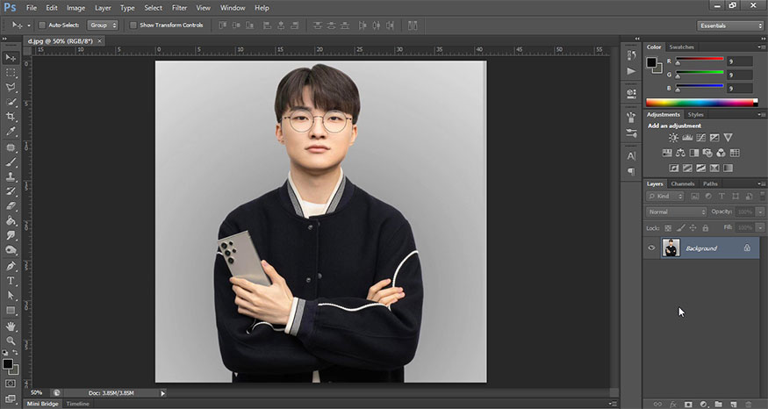The width and height of the screenshot is (768, 409).
Task: Select the Dodge tool
Action: pos(11,250)
